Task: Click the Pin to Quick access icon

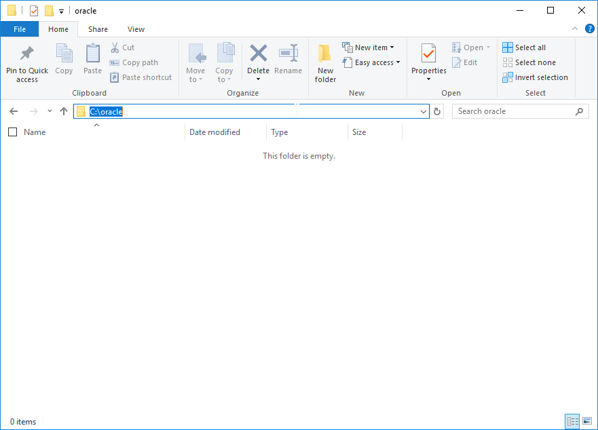Action: coord(27,54)
